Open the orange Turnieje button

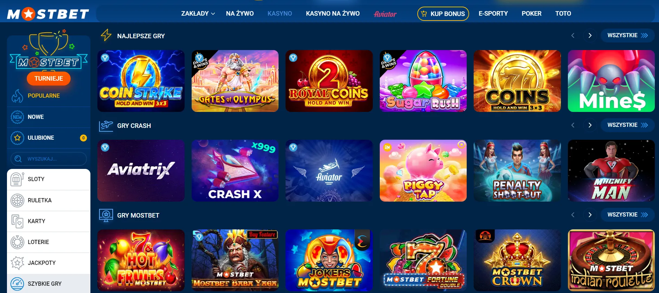click(49, 79)
